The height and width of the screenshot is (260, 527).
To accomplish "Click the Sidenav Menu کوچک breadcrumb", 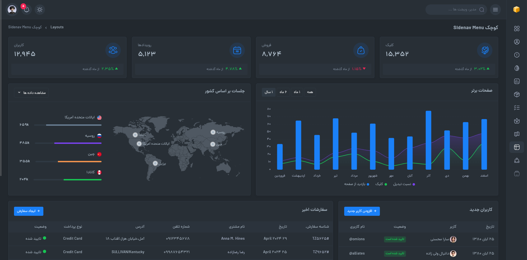I will [25, 27].
